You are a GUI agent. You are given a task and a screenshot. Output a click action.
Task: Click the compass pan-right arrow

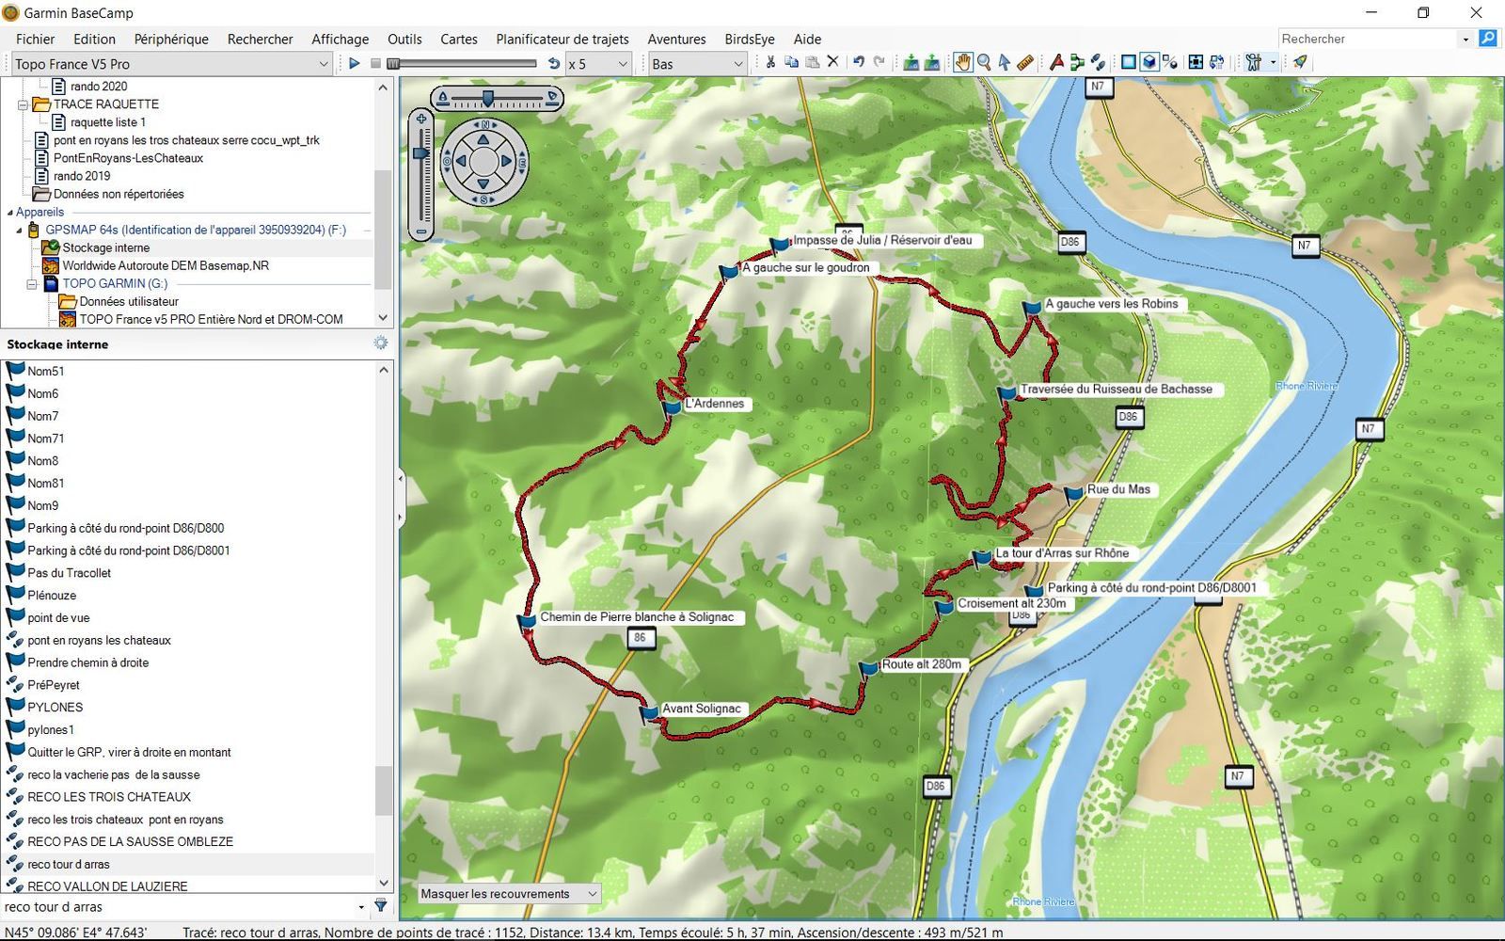point(505,161)
